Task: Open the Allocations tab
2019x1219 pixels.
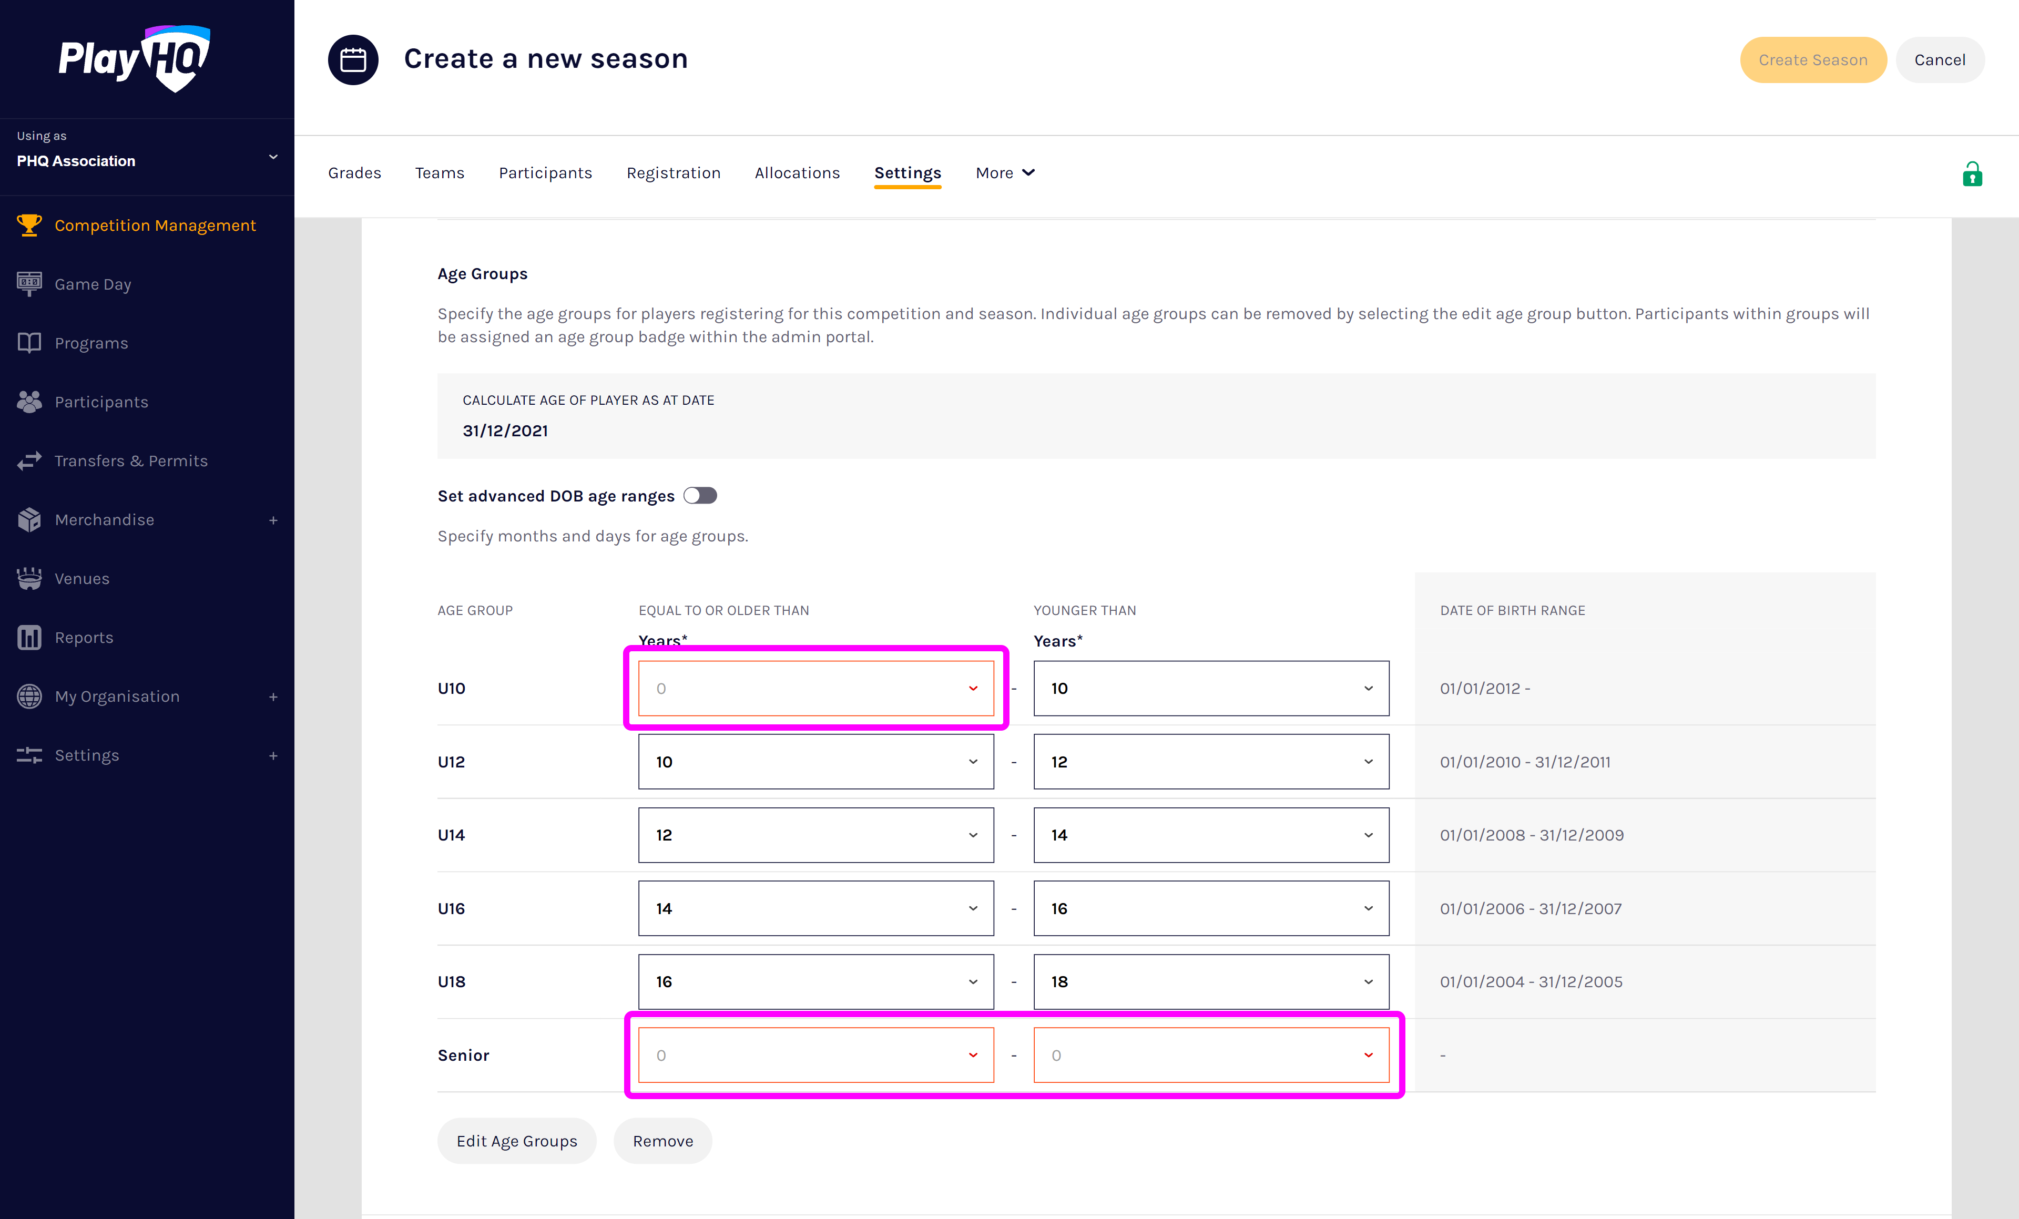Action: [x=797, y=173]
